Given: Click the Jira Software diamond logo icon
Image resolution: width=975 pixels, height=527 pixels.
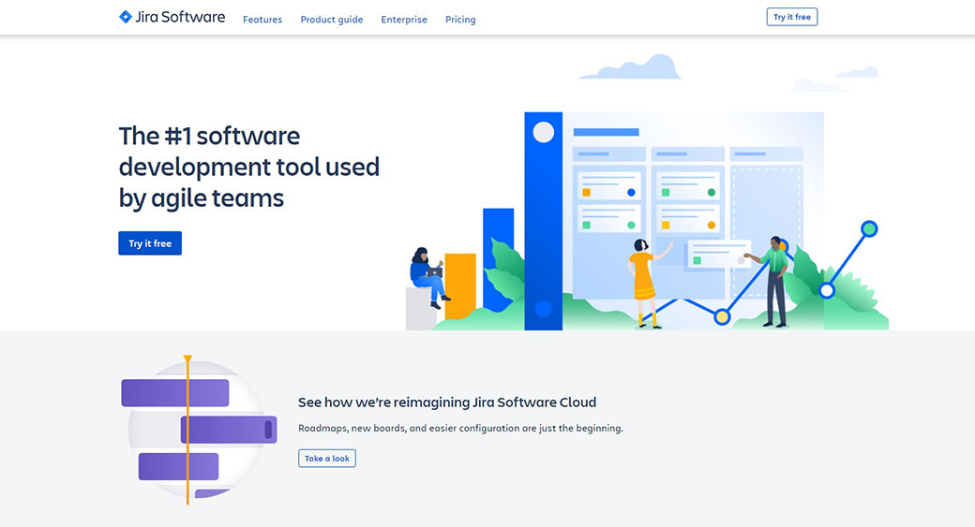Looking at the screenshot, I should tap(126, 17).
